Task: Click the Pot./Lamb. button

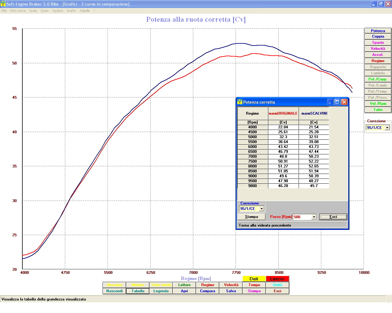Action: coord(378,85)
